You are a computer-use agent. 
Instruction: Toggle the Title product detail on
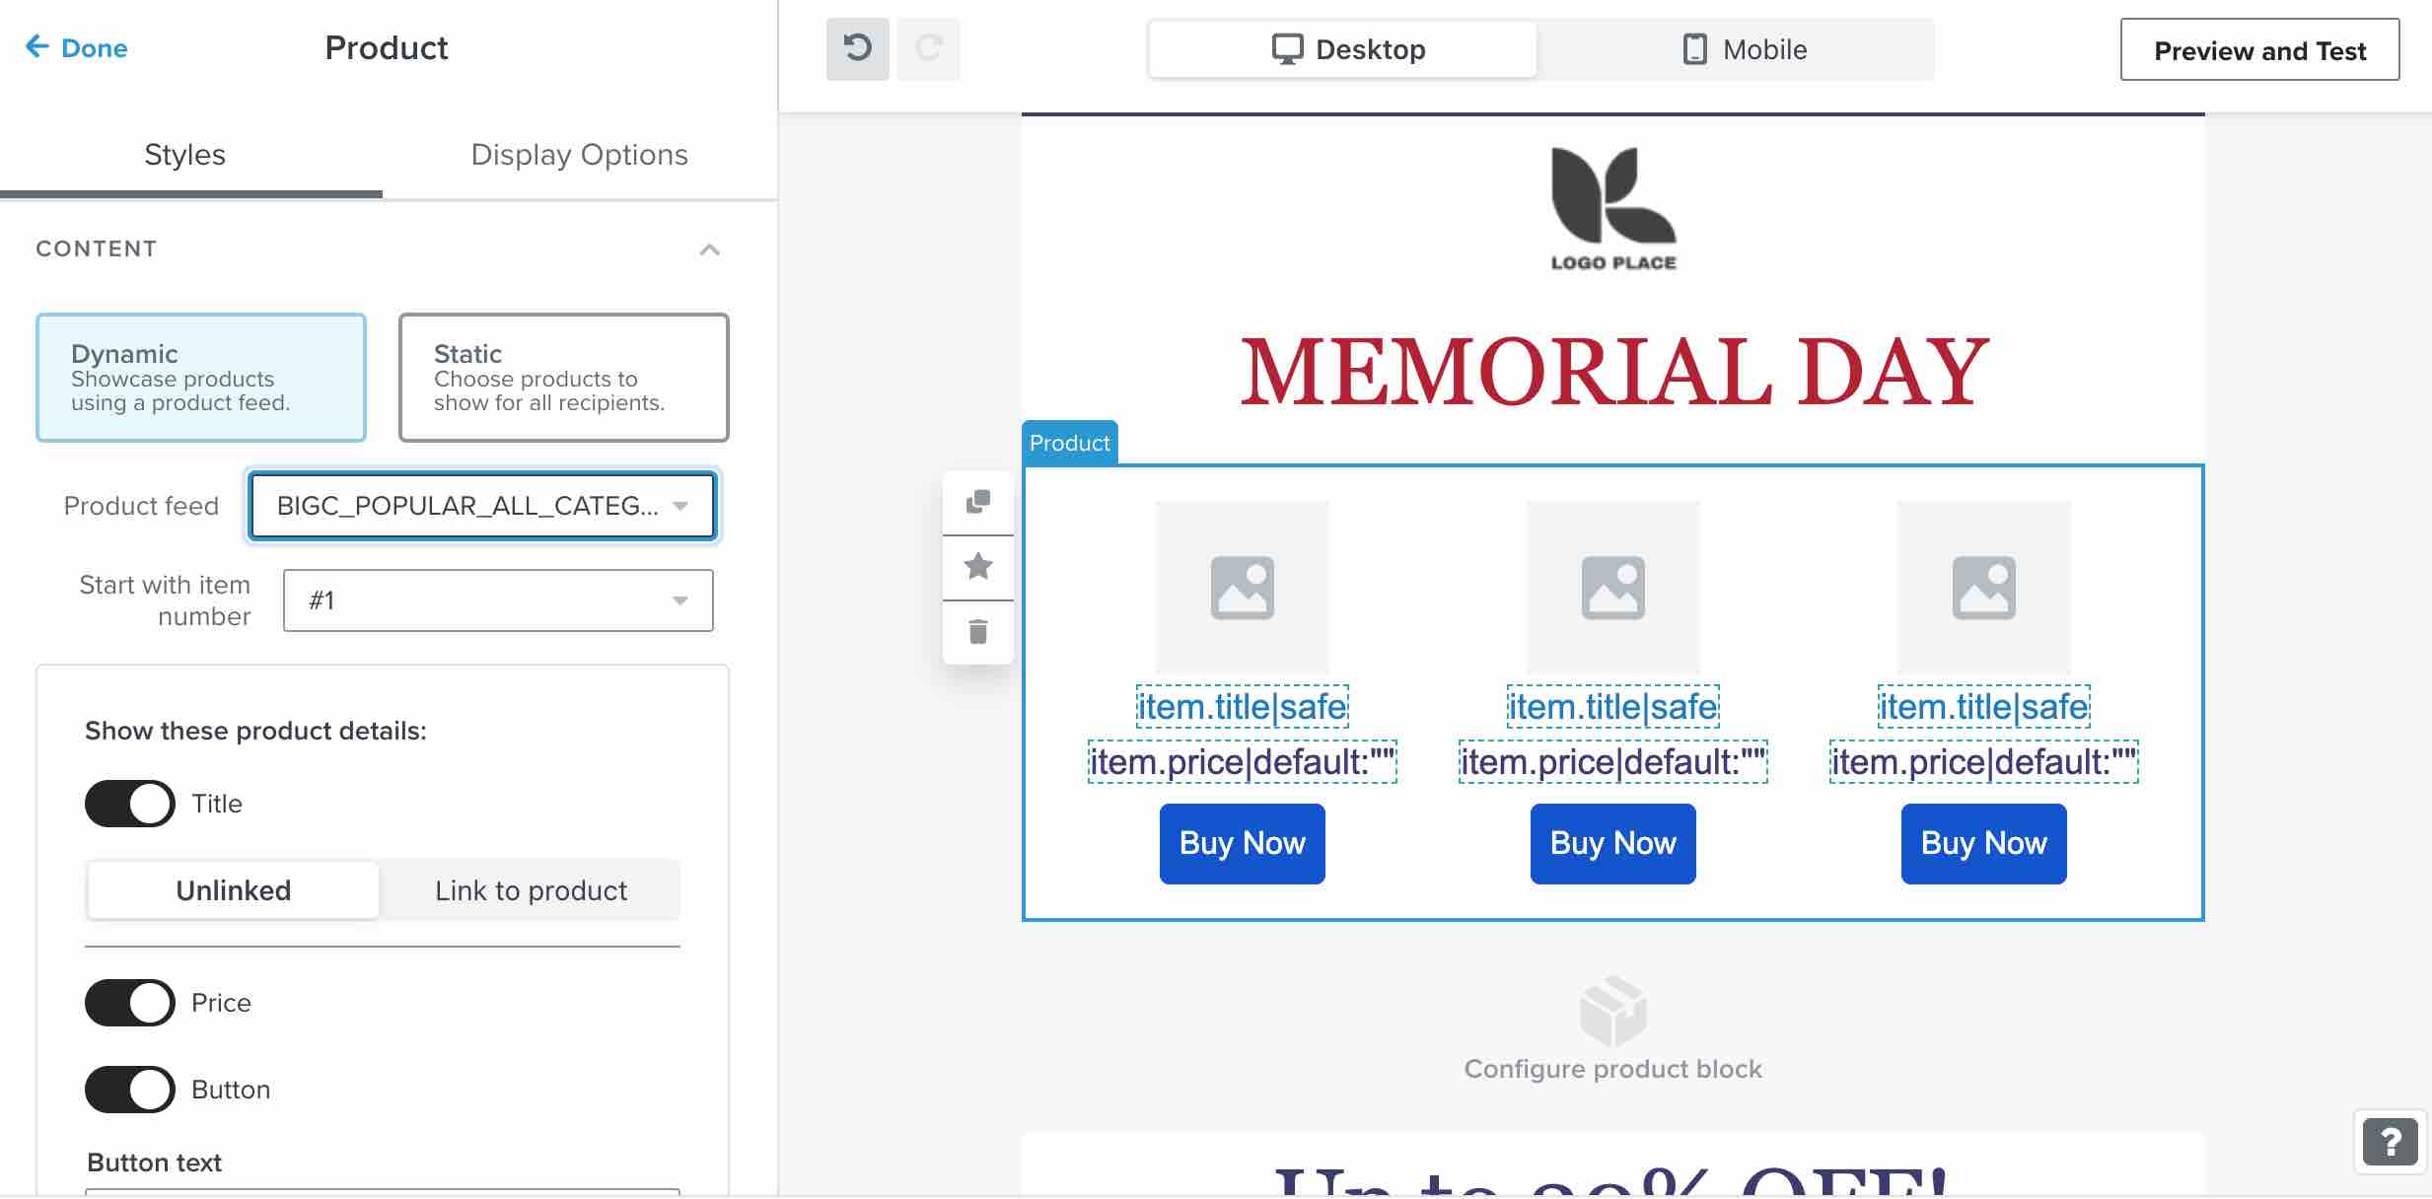tap(127, 804)
